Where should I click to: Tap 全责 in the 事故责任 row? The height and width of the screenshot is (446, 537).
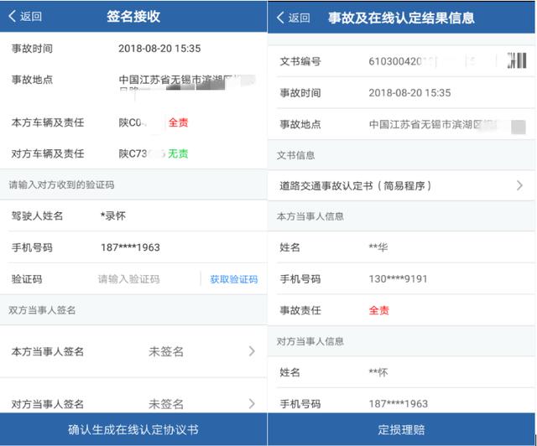tap(378, 310)
